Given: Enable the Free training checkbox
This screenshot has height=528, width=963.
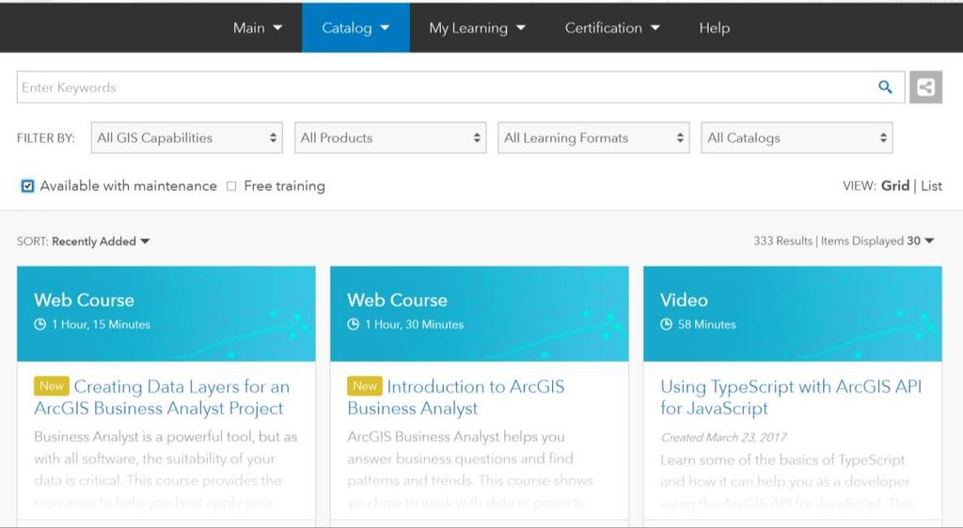Looking at the screenshot, I should pyautogui.click(x=231, y=186).
